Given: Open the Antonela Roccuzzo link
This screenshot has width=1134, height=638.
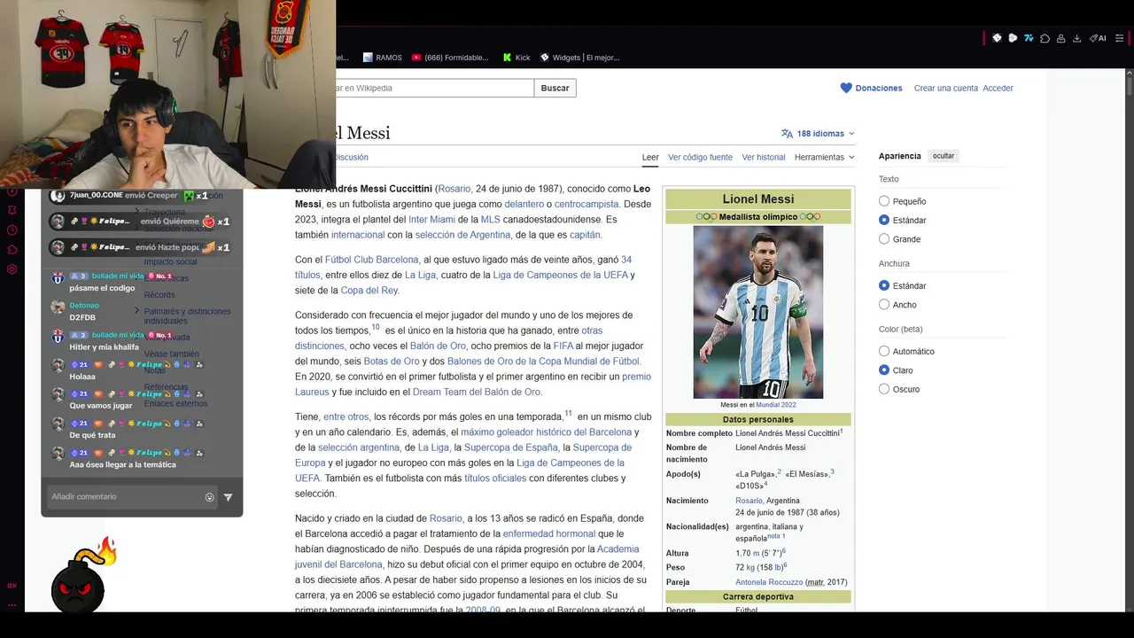Looking at the screenshot, I should (769, 582).
